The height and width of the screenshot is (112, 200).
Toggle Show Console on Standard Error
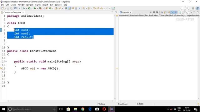click(176, 12)
